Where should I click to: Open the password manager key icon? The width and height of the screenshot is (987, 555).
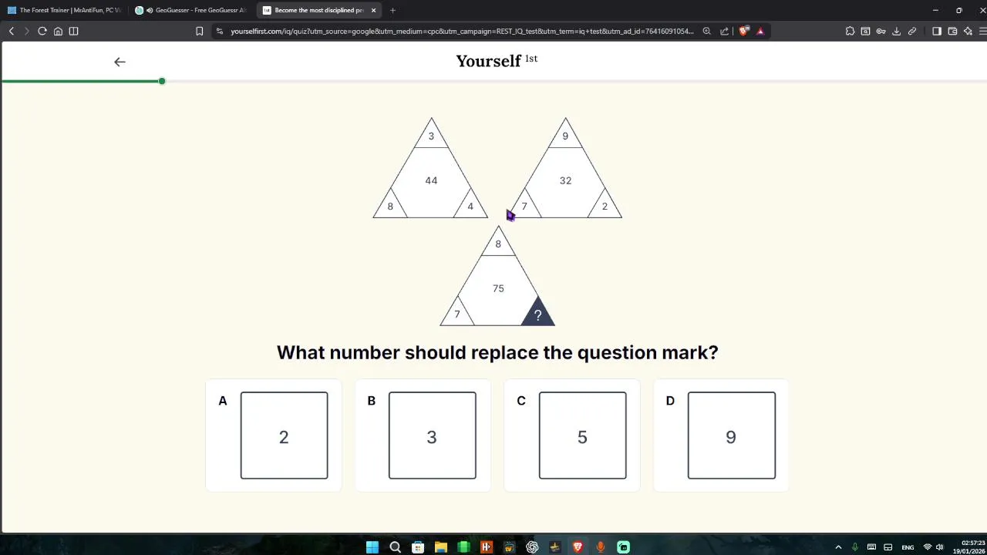(x=881, y=31)
